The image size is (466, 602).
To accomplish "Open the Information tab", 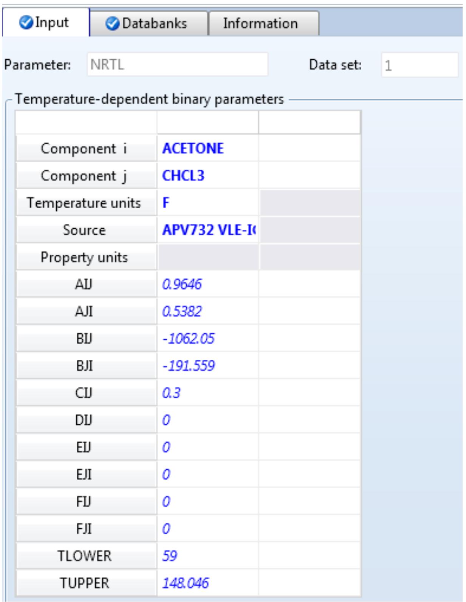I will 264,23.
